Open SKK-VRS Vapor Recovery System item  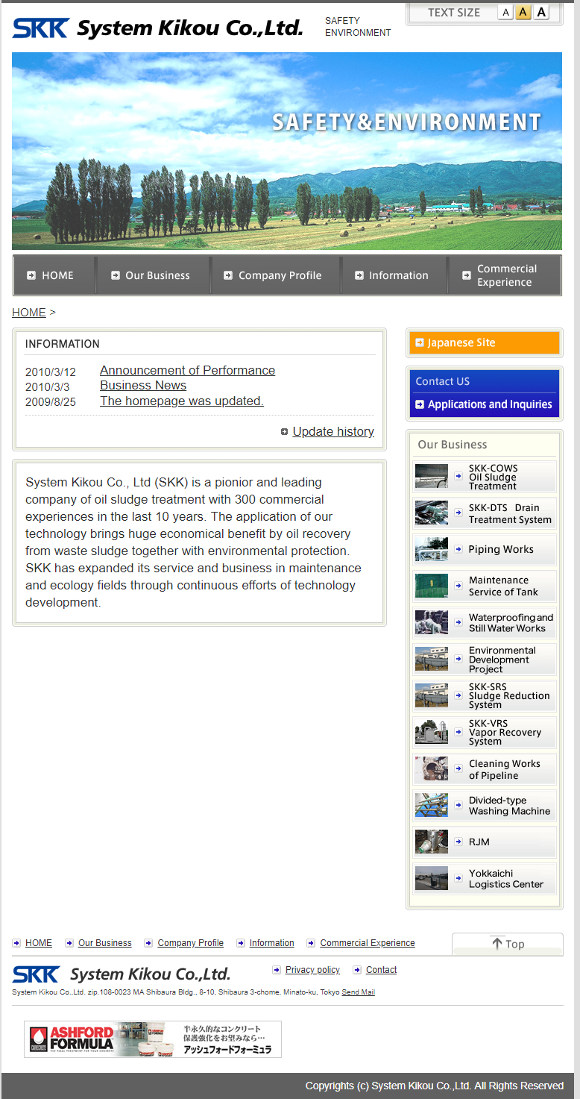click(485, 733)
